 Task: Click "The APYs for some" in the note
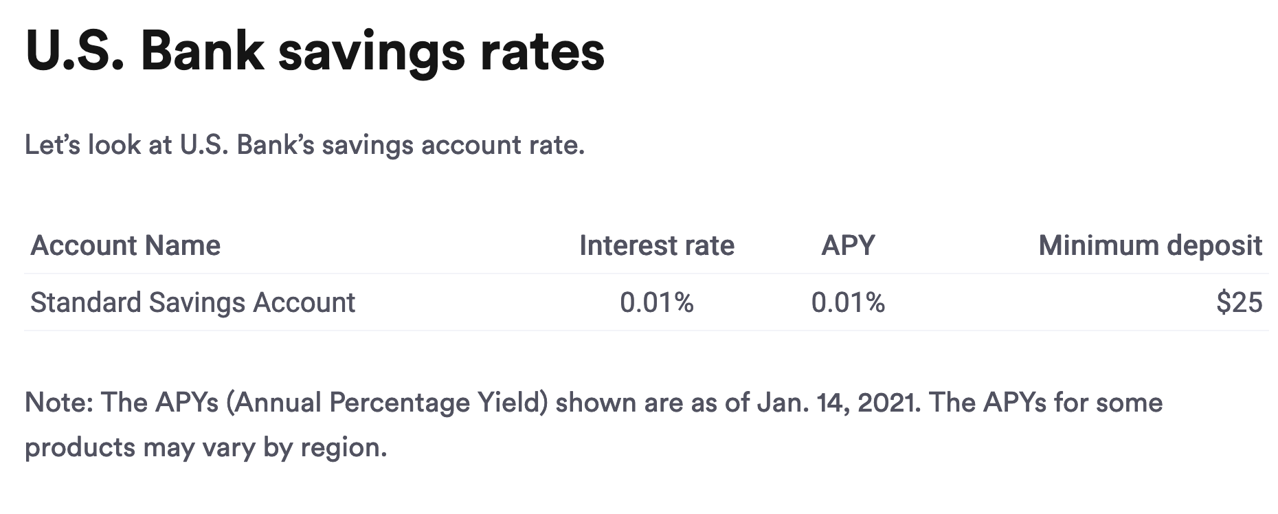(x=1046, y=403)
